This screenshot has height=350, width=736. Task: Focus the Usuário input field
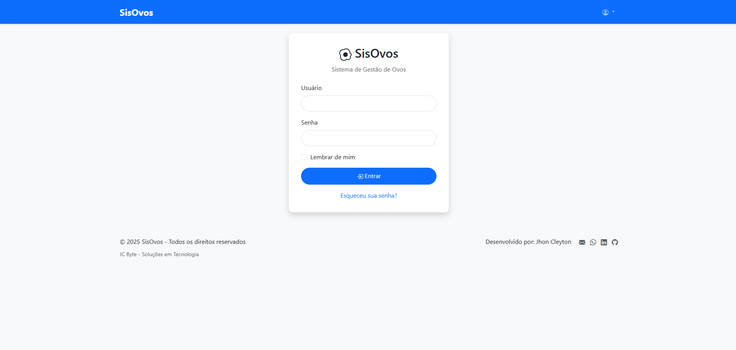[x=368, y=103]
